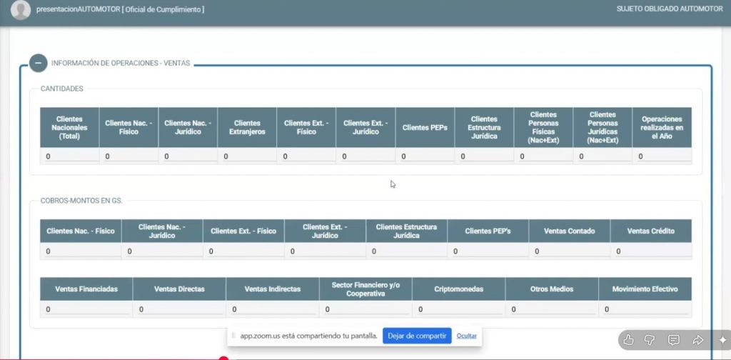Image resolution: width=731 pixels, height=360 pixels.
Task: Click the Ocultar link
Action: click(x=466, y=336)
